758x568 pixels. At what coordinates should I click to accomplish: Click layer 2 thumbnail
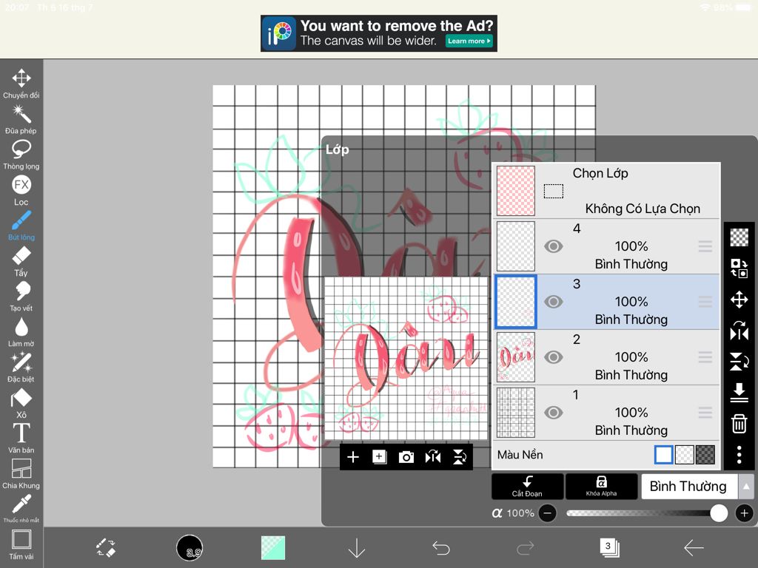(x=516, y=357)
